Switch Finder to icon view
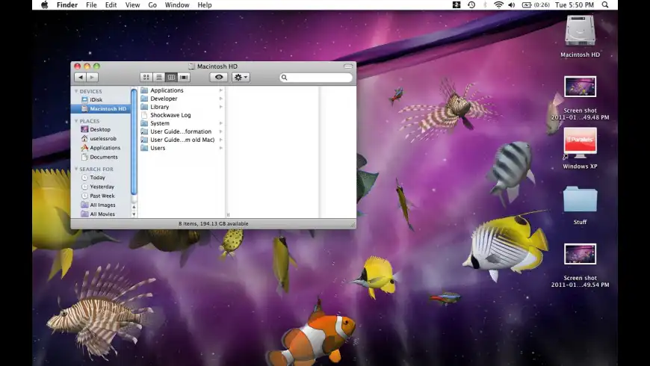 tap(146, 77)
